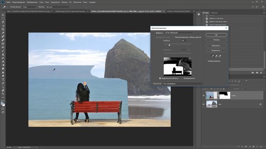Open the Изображение menu

tap(32, 2)
